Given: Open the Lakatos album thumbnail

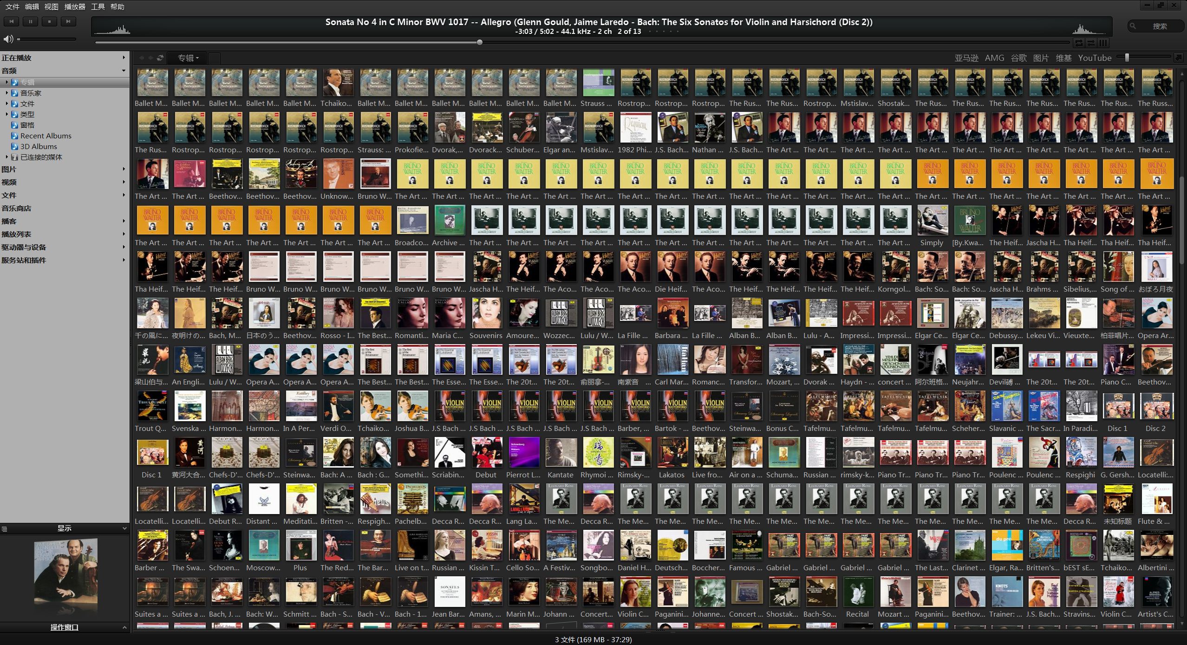Looking at the screenshot, I should point(672,453).
